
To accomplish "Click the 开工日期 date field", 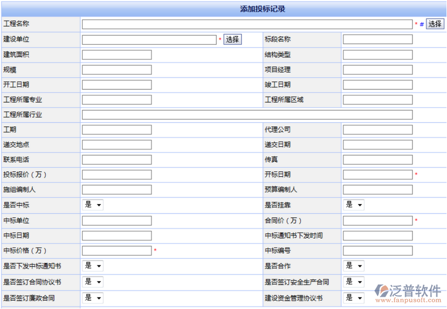I will pyautogui.click(x=117, y=85).
